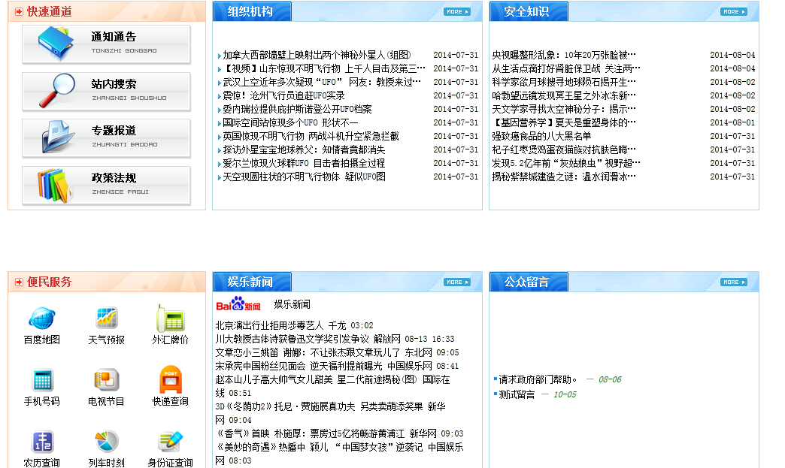Open MORE in the 安全知识 panel
785x468 pixels.
tap(735, 11)
